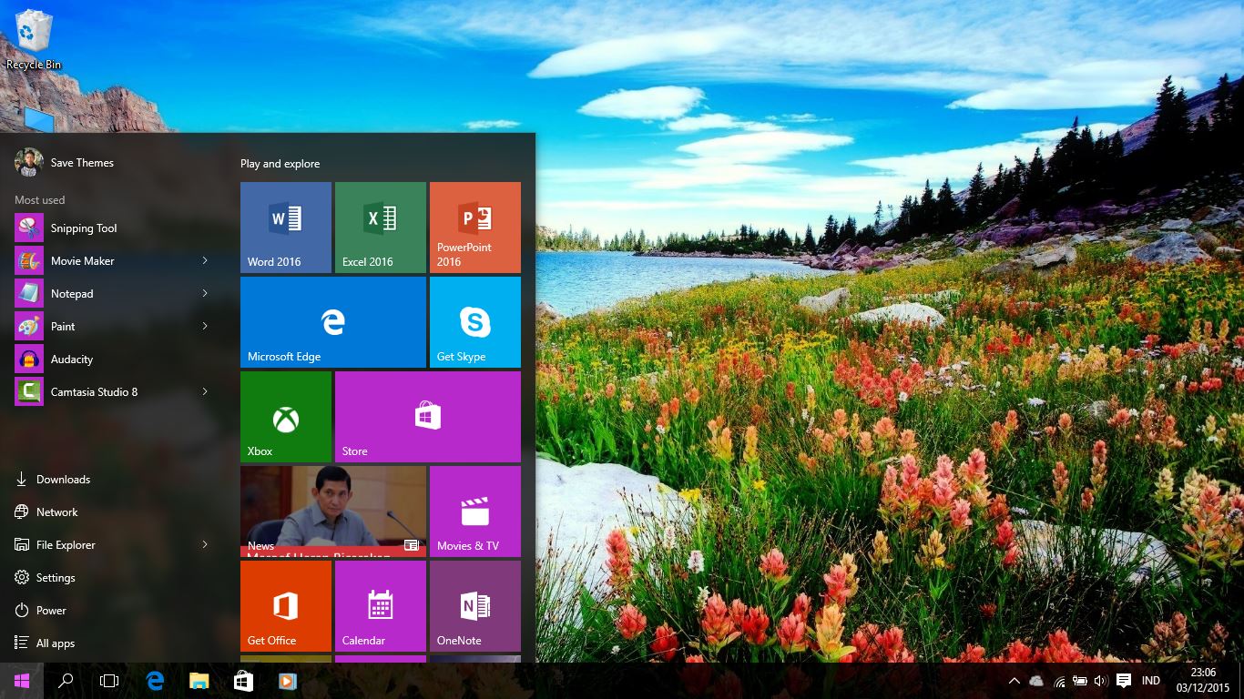Viewport: 1244px width, 699px height.
Task: Open Notepad from Most used list
Action: tap(113, 294)
